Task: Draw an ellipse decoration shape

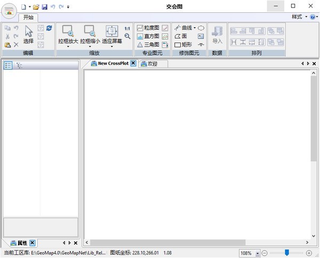Action: [201, 28]
